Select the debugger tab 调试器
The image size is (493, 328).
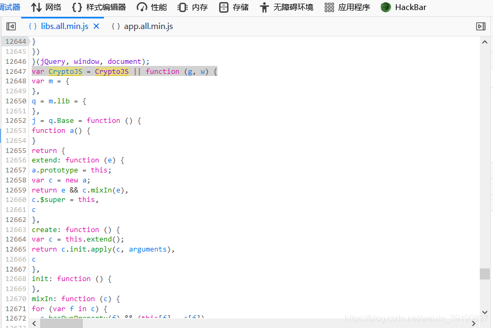10,7
